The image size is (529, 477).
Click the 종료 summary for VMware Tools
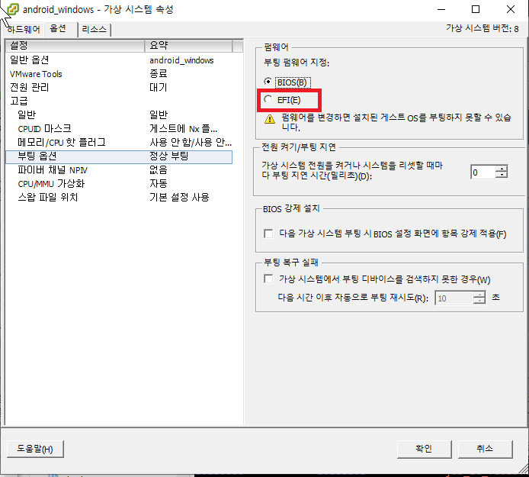[159, 74]
